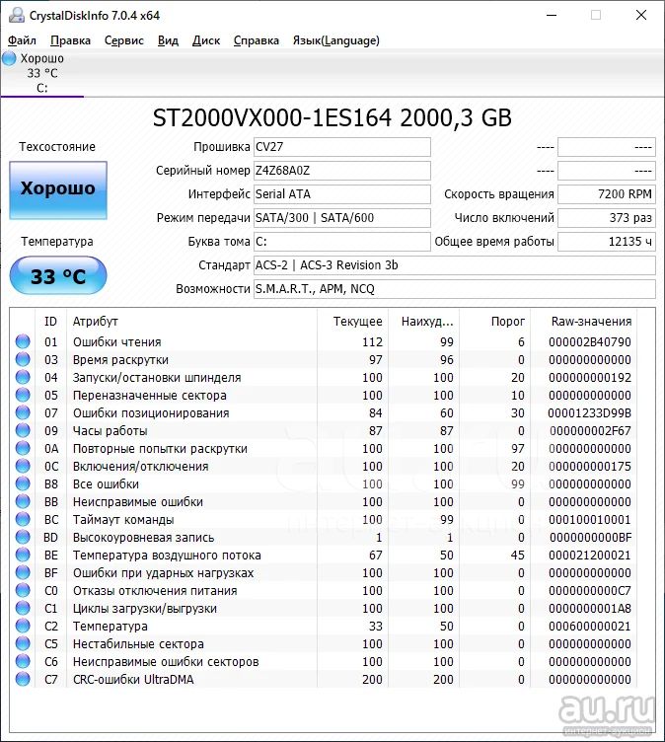Click the CrystalDiskInfo app icon in title bar

pyautogui.click(x=17, y=15)
